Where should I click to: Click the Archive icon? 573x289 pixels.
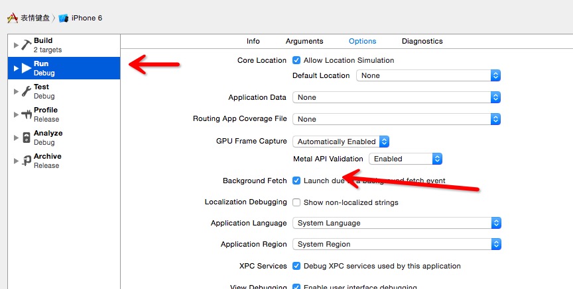(x=27, y=161)
